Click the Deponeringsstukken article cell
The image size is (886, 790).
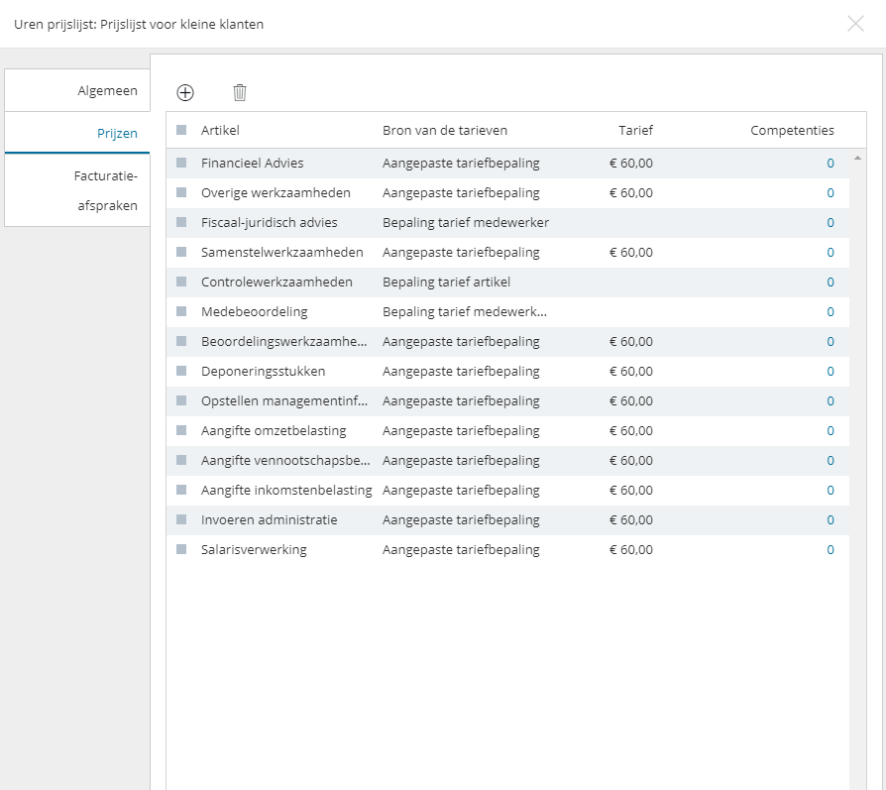[x=264, y=372]
